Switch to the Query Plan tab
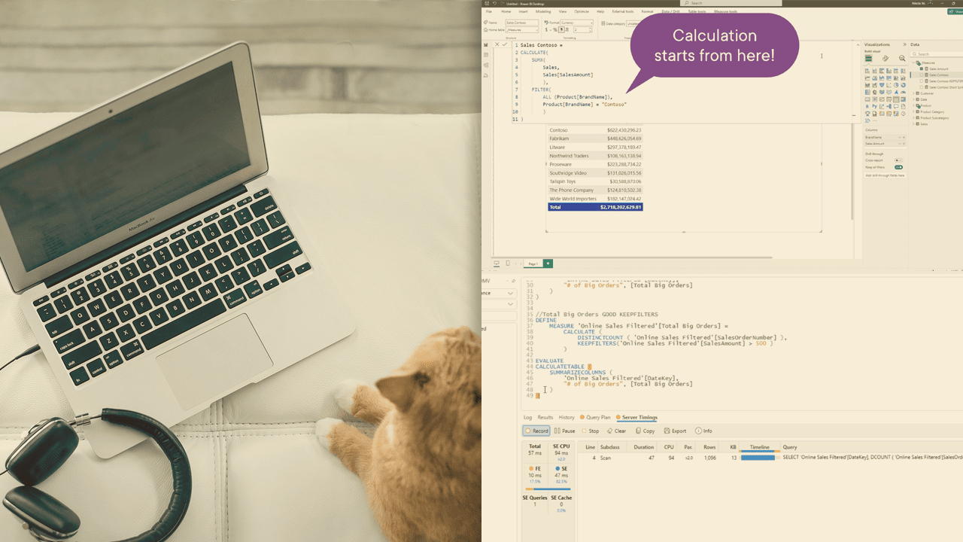This screenshot has height=542, width=963. [598, 417]
